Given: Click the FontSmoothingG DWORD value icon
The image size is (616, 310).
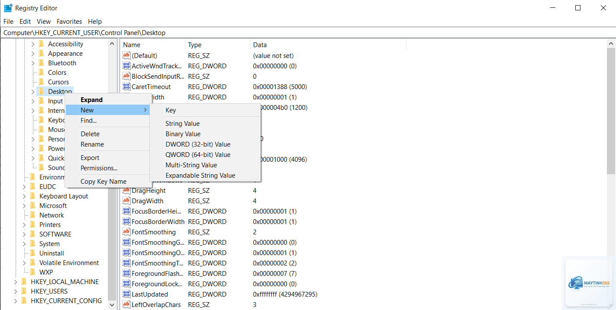Looking at the screenshot, I should (x=126, y=242).
